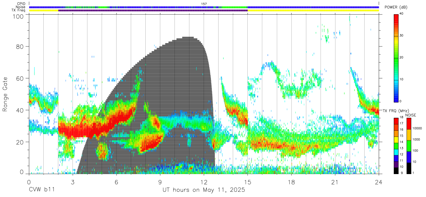Screen dimensions: 426x197
Task: Click the 0 tick on power scale
Action: 400,101
